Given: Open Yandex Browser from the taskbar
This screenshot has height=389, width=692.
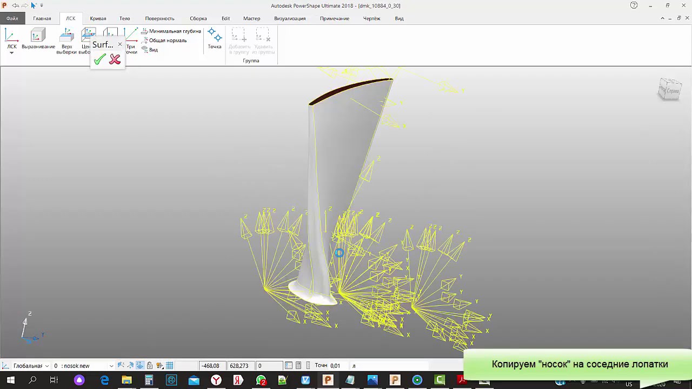Looking at the screenshot, I should (216, 381).
